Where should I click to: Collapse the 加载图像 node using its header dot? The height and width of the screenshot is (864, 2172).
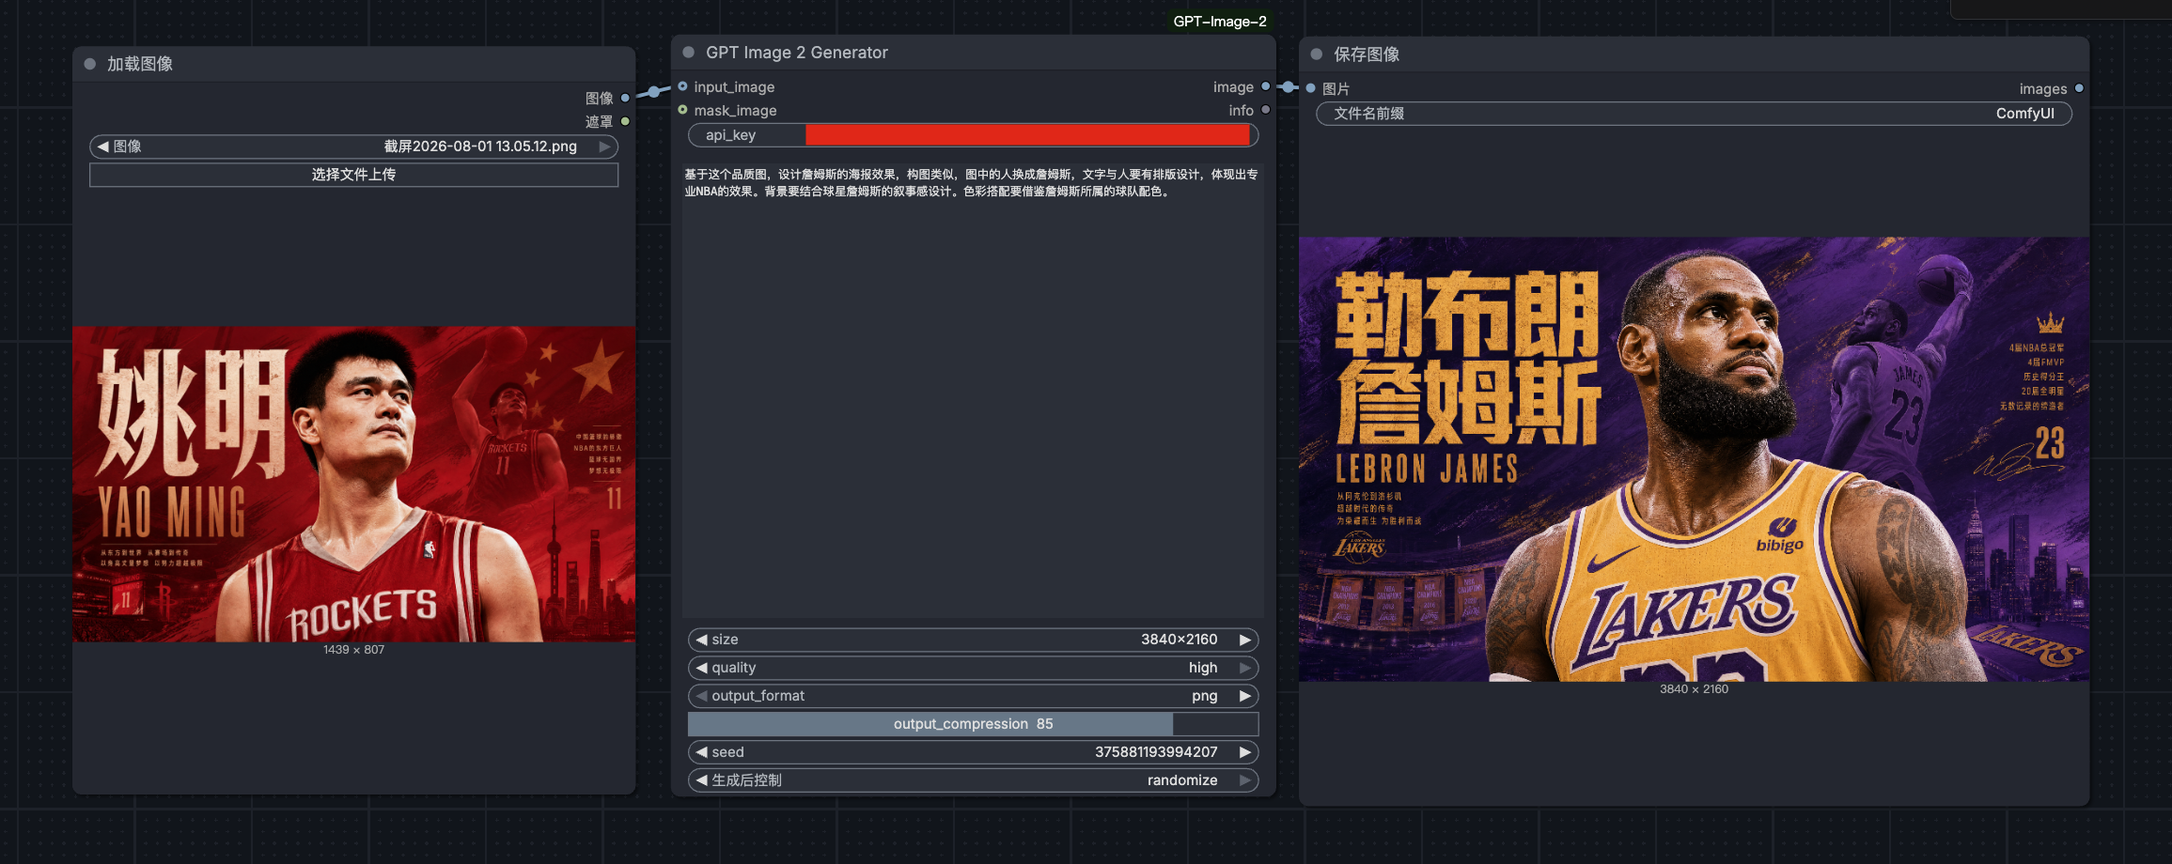(x=90, y=64)
